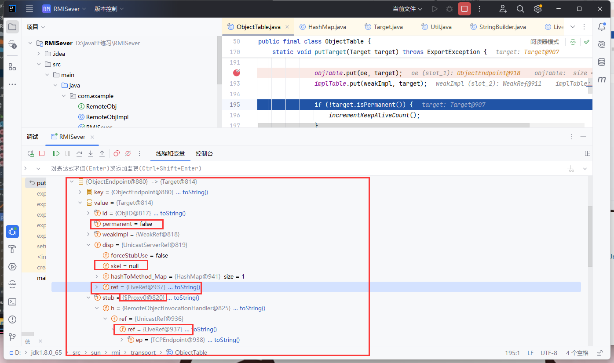614x363 pixels.
Task: Click the 阅读器模式 reader mode label
Action: tap(545, 42)
